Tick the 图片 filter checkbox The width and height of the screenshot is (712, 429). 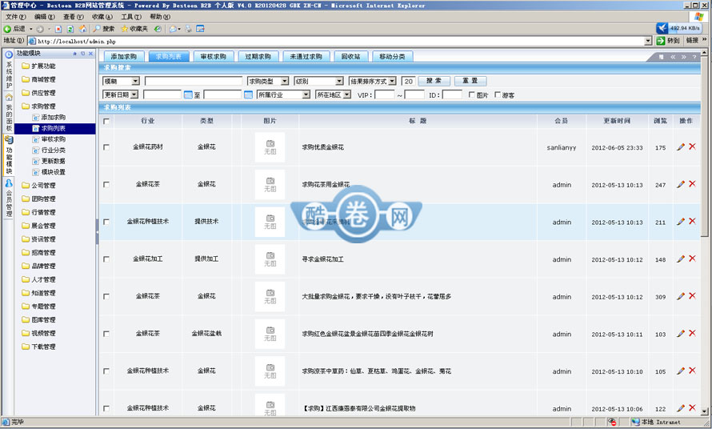click(471, 95)
